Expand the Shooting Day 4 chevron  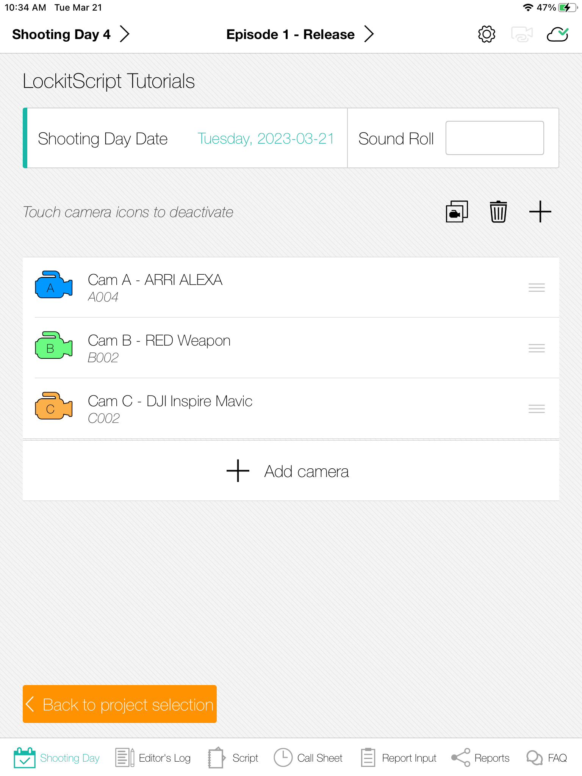coord(125,34)
